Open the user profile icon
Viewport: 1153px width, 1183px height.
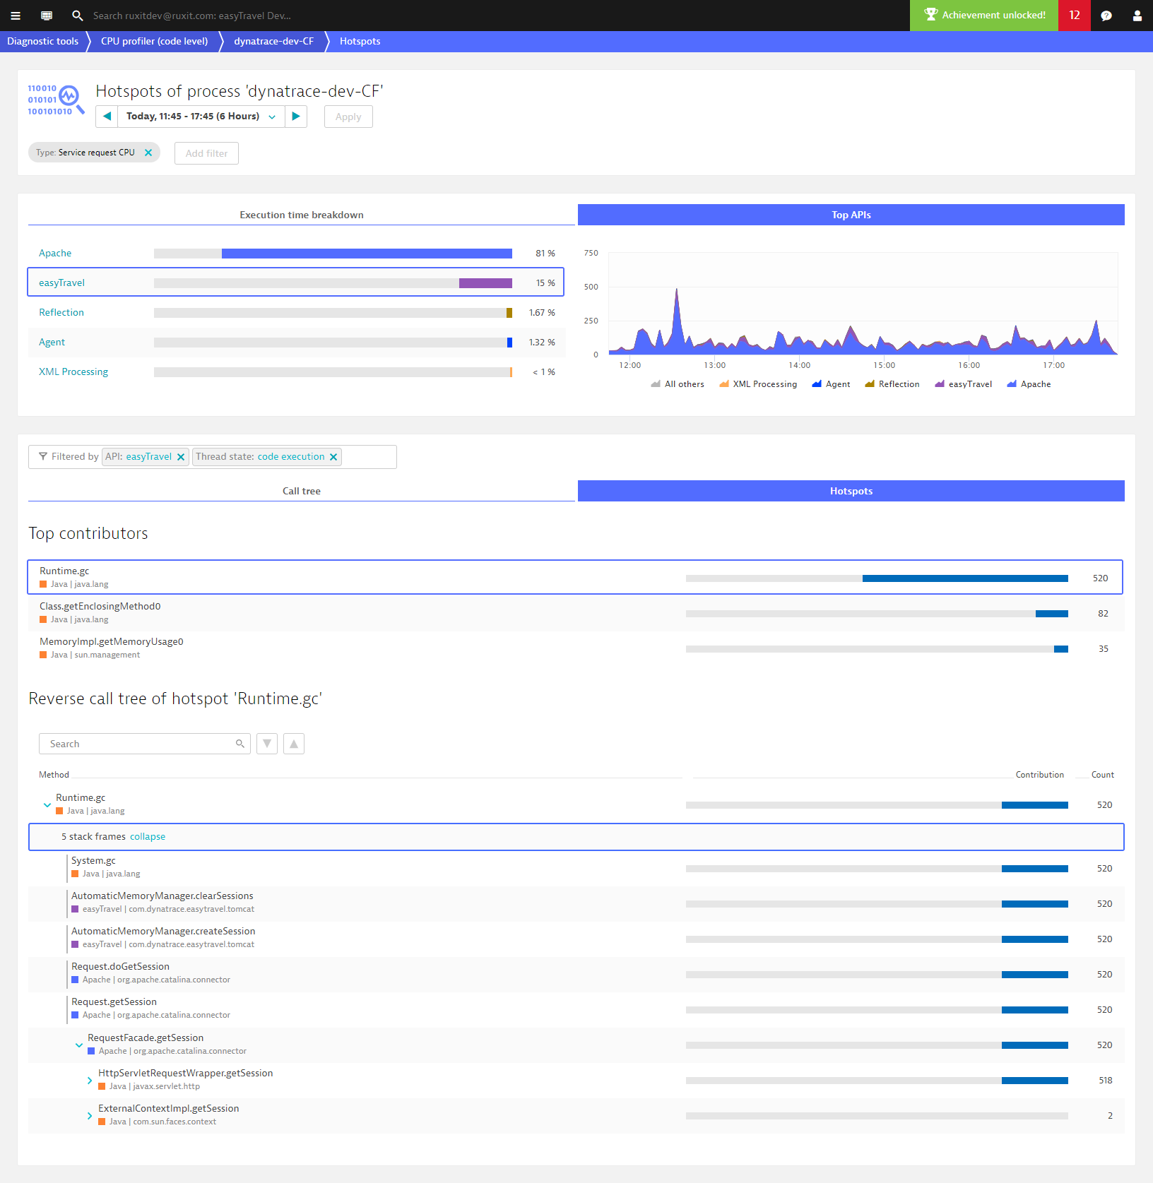click(x=1137, y=16)
